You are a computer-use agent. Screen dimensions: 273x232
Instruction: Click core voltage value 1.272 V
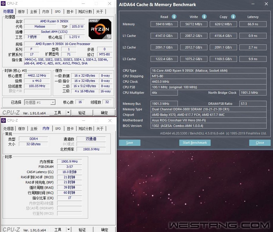(x=74, y=37)
